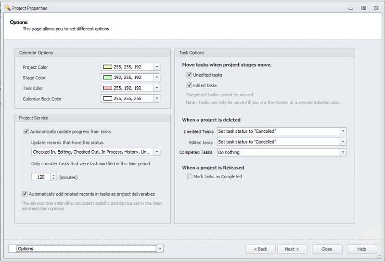Click the Options page selector field
This screenshot has height=262, width=385.
pyautogui.click(x=87, y=249)
